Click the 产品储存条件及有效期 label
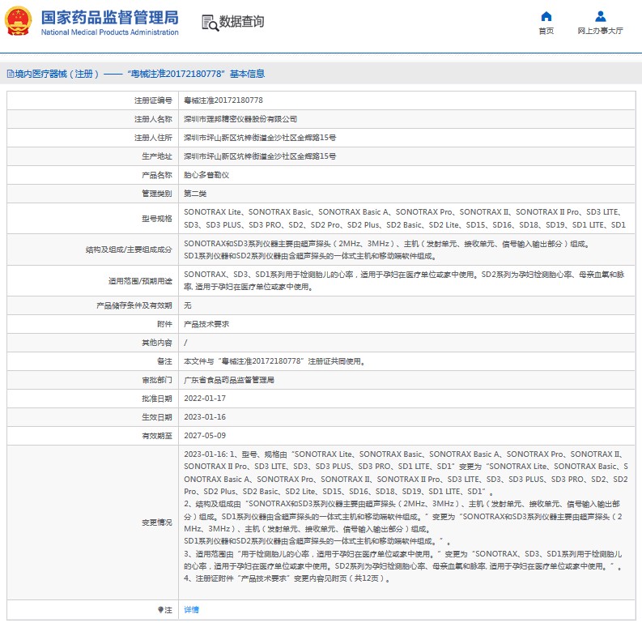This screenshot has height=627, width=642. point(134,305)
